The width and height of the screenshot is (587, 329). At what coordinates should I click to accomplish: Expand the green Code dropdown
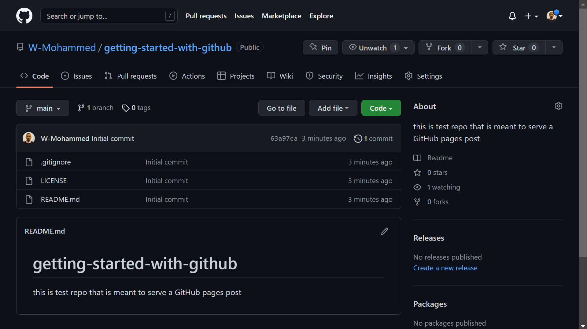(x=381, y=108)
